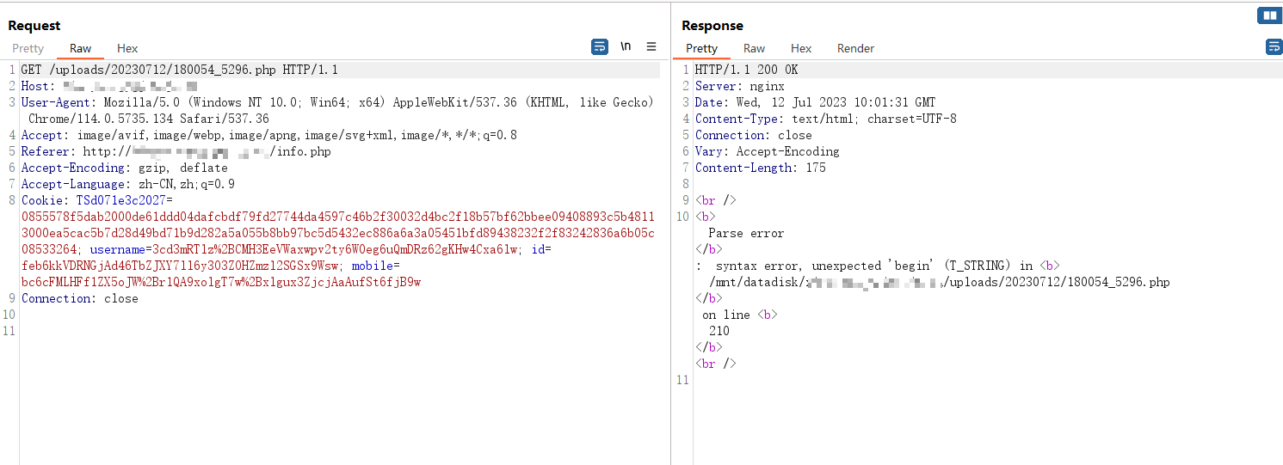This screenshot has width=1283, height=465.
Task: Click the Referer header line
Action: click(176, 151)
